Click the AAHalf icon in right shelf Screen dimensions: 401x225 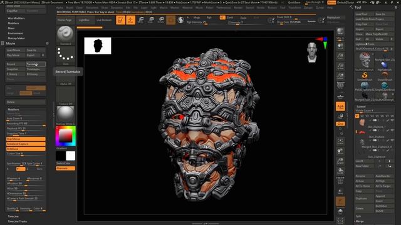[340, 76]
